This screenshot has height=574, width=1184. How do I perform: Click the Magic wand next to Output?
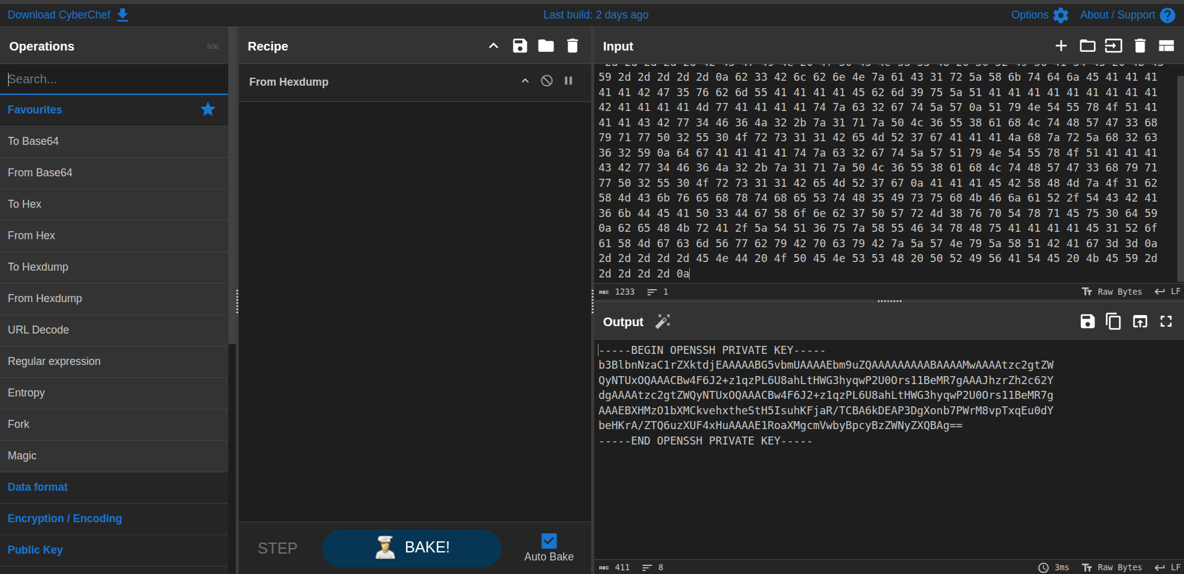click(663, 321)
